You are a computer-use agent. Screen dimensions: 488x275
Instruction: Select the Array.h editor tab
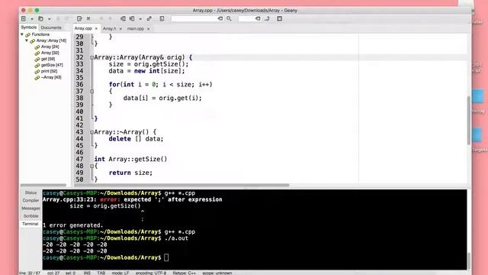pyautogui.click(x=109, y=28)
